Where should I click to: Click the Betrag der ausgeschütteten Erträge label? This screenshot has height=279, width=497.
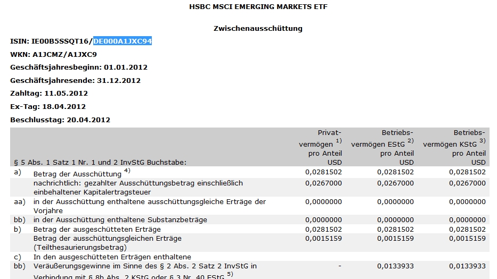(97, 230)
